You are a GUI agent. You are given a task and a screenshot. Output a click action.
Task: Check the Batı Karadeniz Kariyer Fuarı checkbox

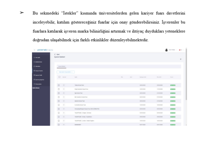tap(59, 97)
